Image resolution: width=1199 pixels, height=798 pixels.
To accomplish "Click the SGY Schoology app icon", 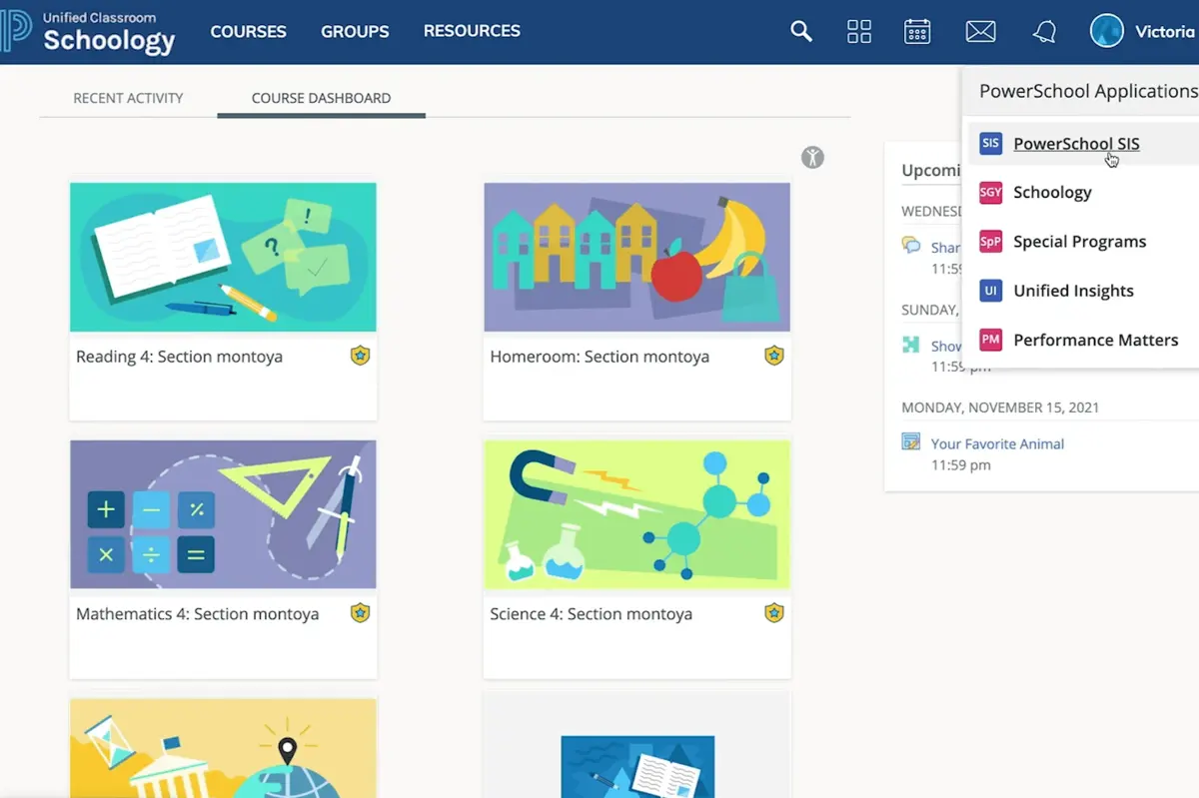I will [990, 193].
